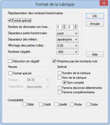Viewport: 110px width, 125px height.
Task: Decrease the maximum decimals spinner value
Action: click(x=76, y=28)
